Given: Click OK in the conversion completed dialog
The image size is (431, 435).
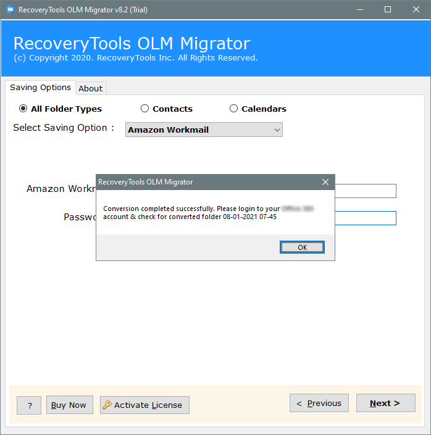Looking at the screenshot, I should tap(302, 247).
